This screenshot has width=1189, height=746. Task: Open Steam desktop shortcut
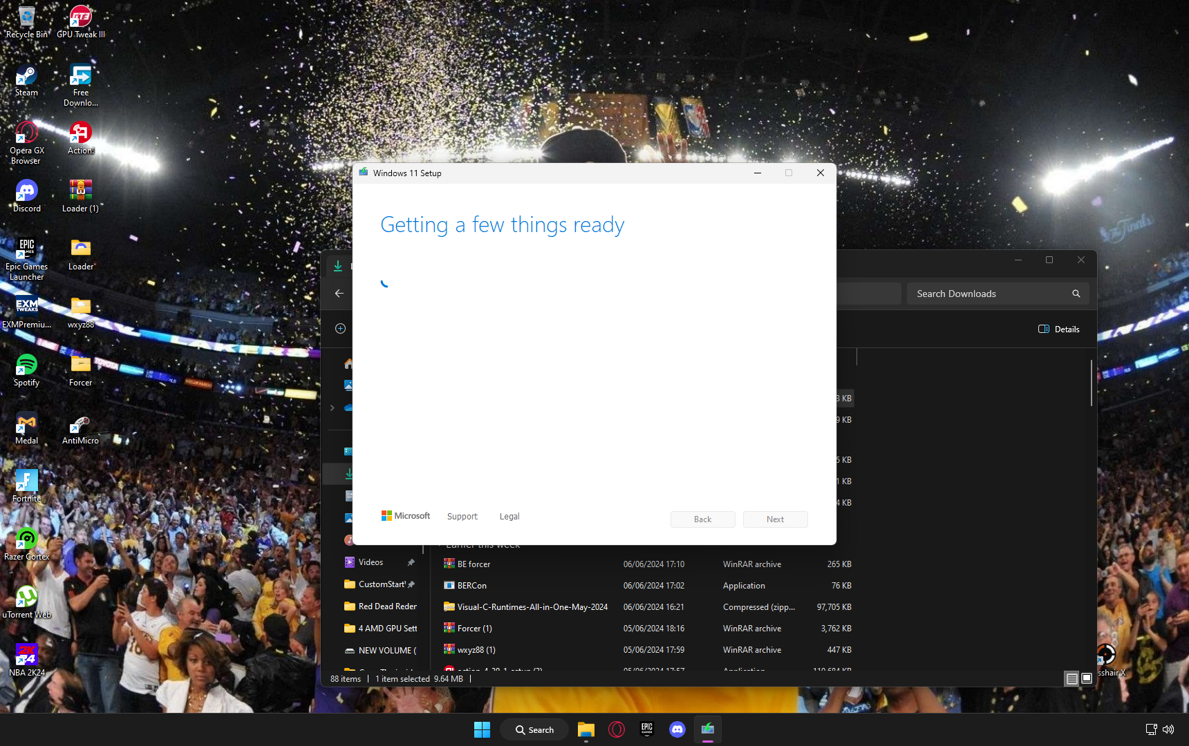click(26, 80)
